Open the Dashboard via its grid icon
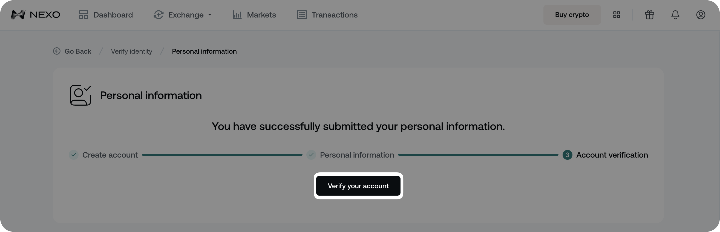Viewport: 720px width, 232px height. coord(83,14)
